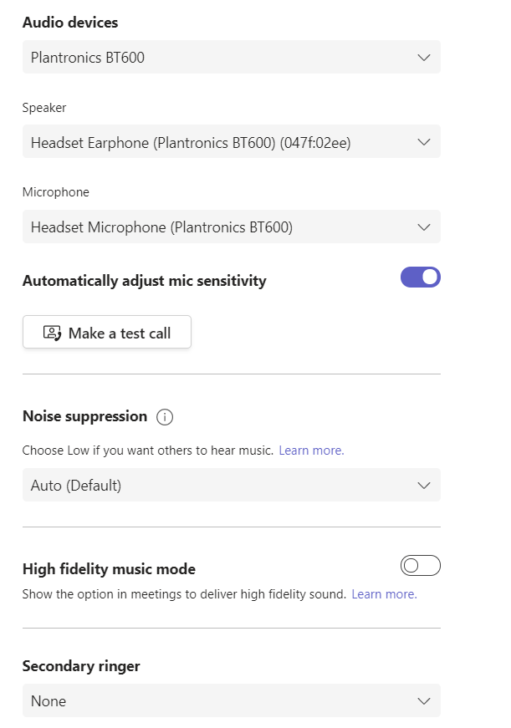This screenshot has width=511, height=728.
Task: Change Noise suppression from Auto (Default)
Action: pos(232,485)
